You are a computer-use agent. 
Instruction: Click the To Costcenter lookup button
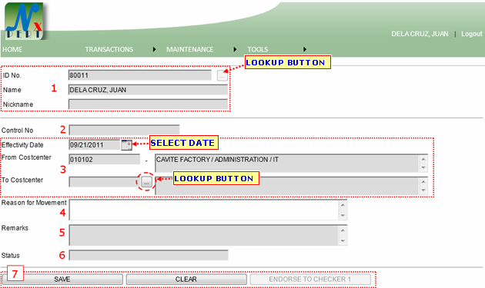tap(146, 182)
